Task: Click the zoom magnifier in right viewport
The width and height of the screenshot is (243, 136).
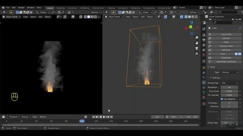Action: pyautogui.click(x=197, y=38)
